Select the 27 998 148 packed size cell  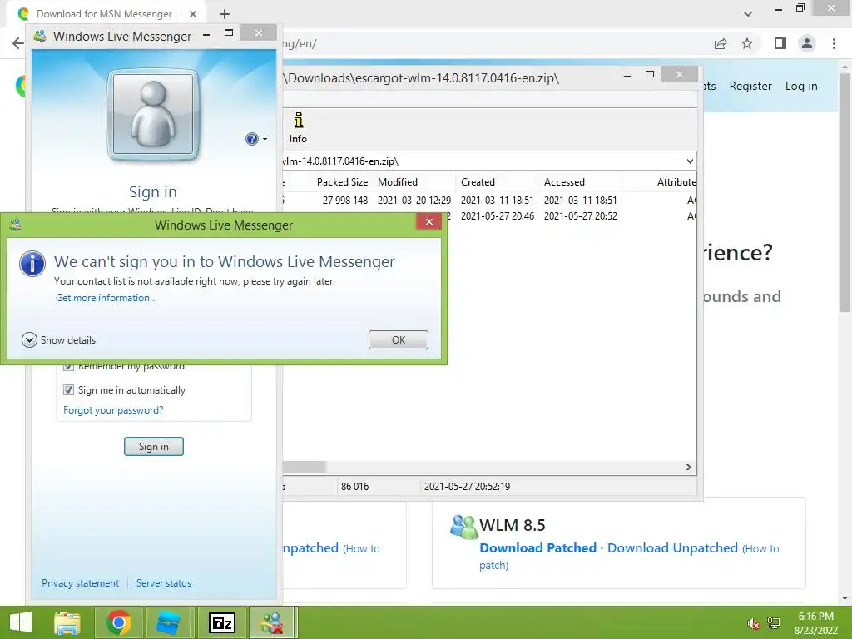[345, 201]
